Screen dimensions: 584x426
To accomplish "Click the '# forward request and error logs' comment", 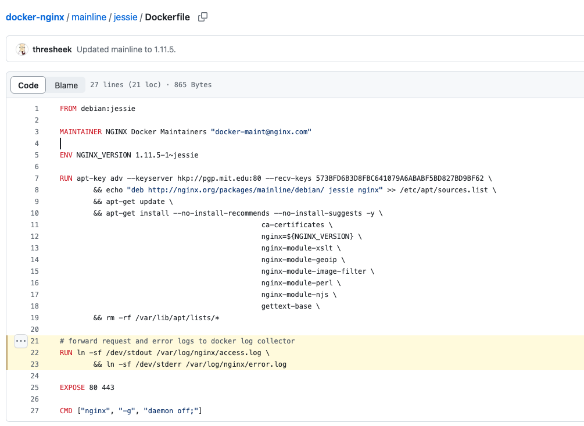I will tap(177, 341).
